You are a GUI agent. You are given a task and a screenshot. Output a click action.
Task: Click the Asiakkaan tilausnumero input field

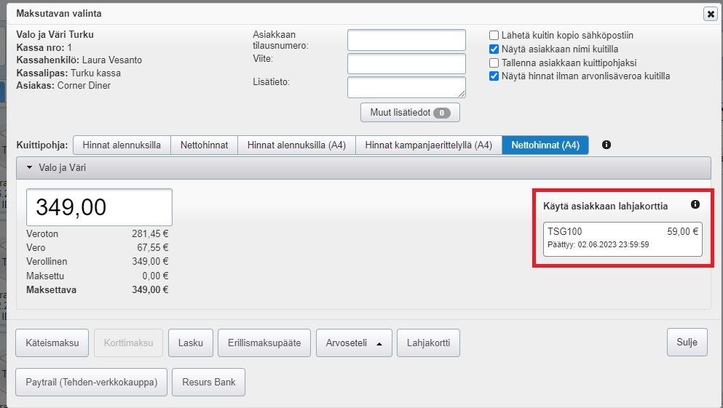click(406, 40)
